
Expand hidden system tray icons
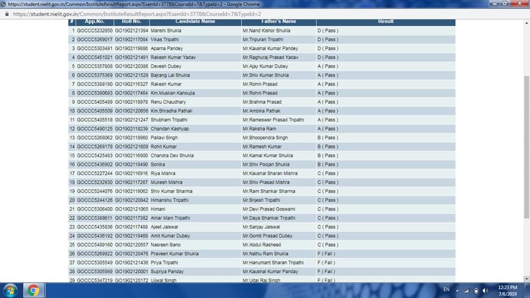point(458,290)
